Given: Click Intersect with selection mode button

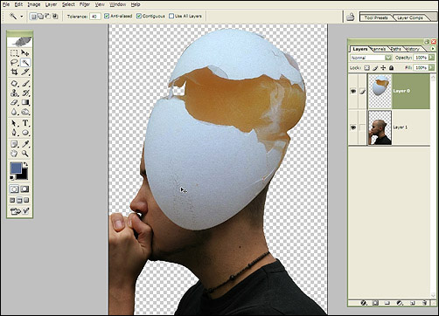Looking at the screenshot, I should (x=55, y=17).
